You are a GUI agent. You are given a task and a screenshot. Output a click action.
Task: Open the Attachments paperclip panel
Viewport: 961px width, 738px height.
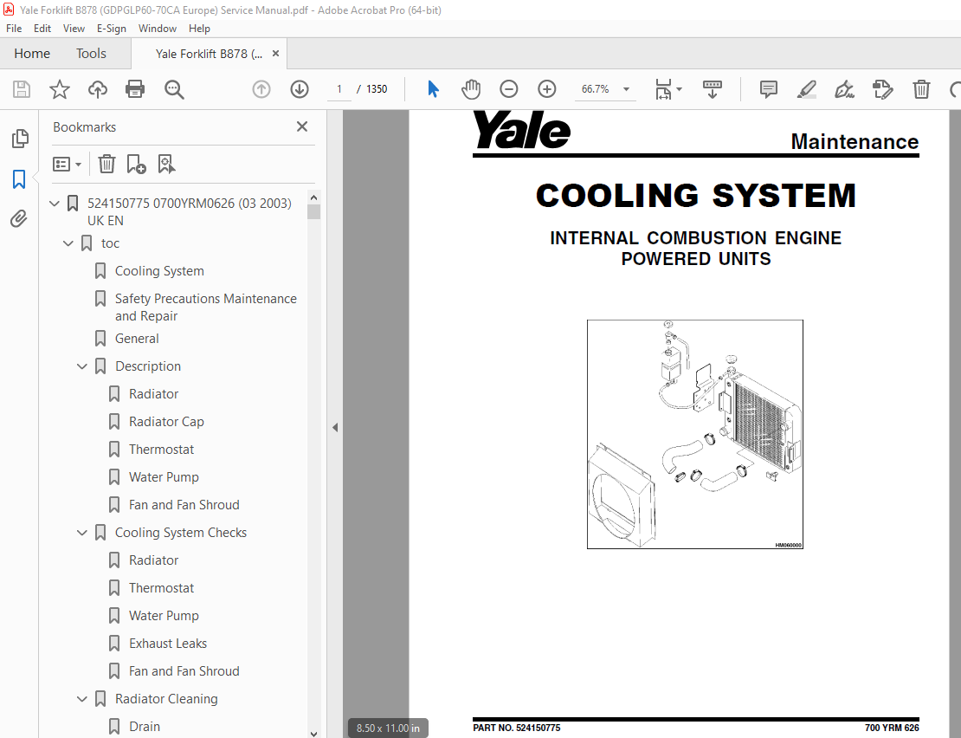coord(19,219)
